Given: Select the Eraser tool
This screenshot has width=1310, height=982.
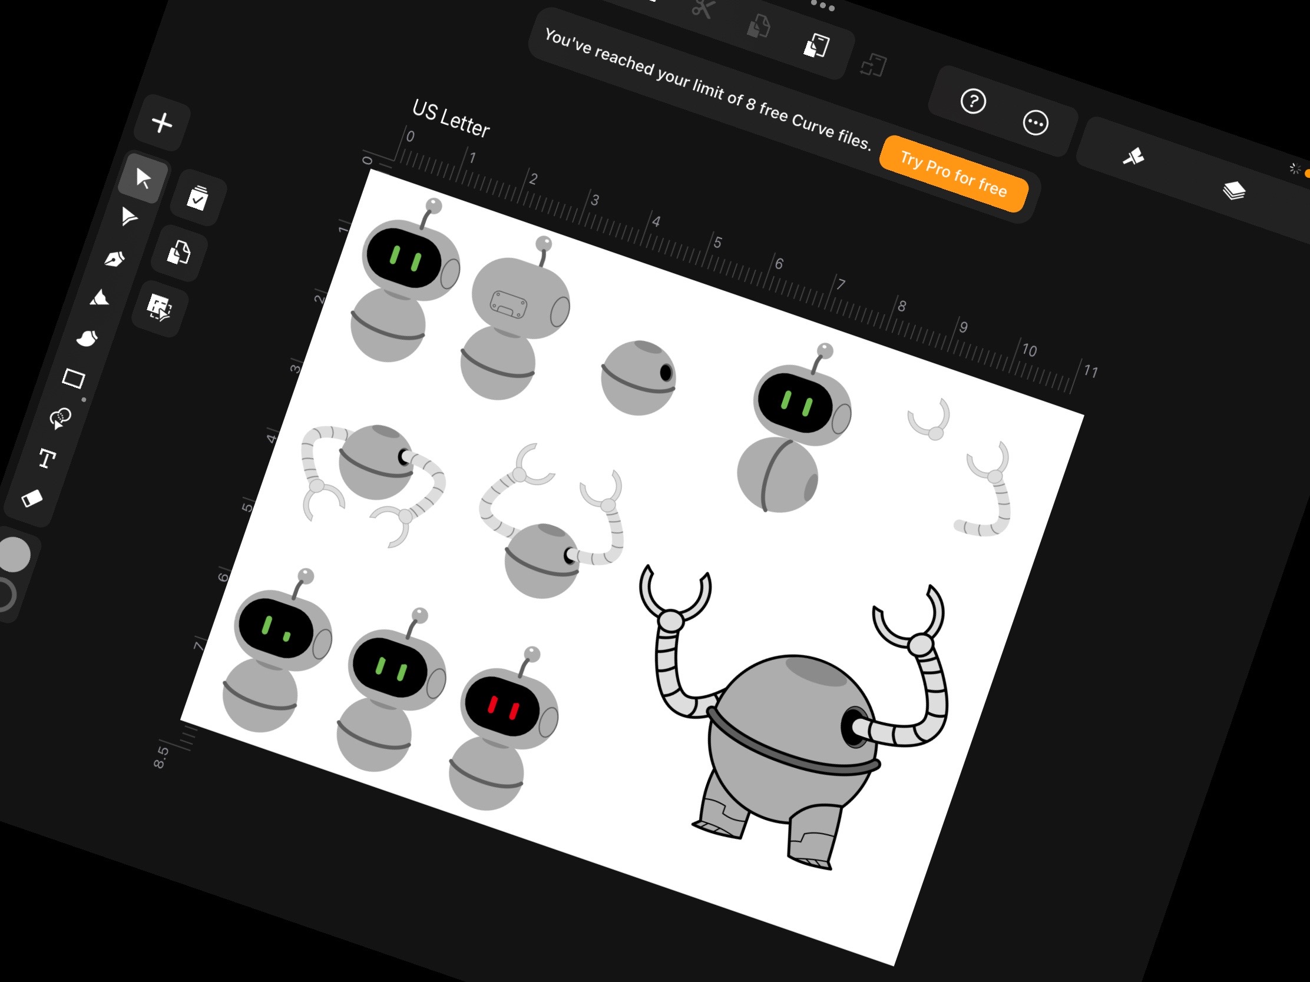Looking at the screenshot, I should tap(32, 498).
